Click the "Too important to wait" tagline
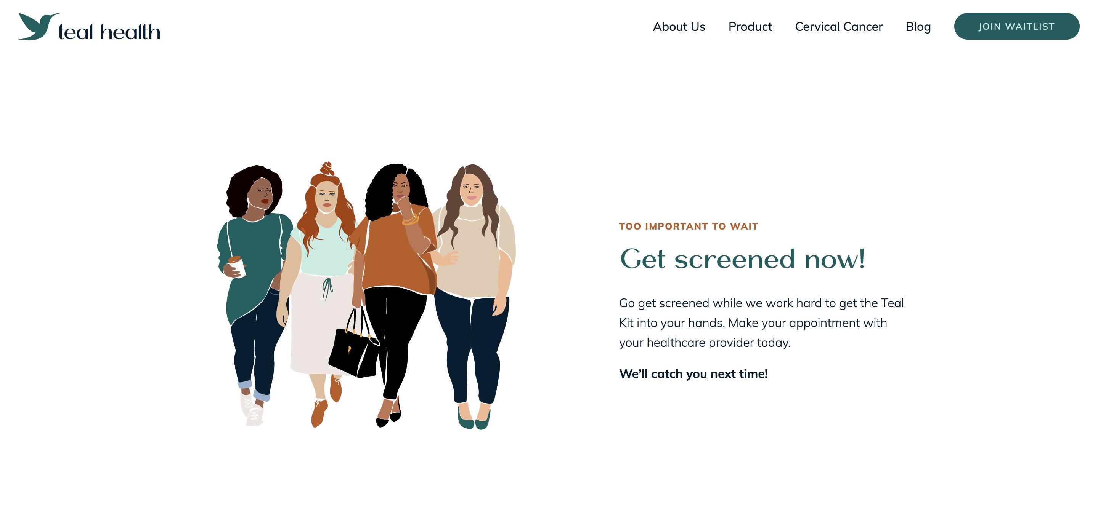 click(689, 227)
